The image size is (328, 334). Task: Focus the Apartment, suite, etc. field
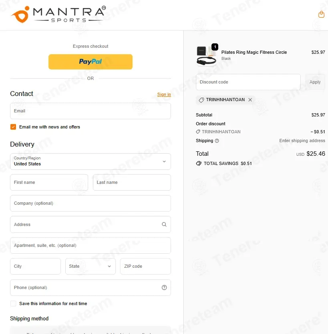click(x=91, y=245)
